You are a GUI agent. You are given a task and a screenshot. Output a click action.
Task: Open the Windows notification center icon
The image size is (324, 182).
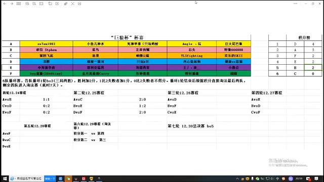pyautogui.click(x=316, y=178)
